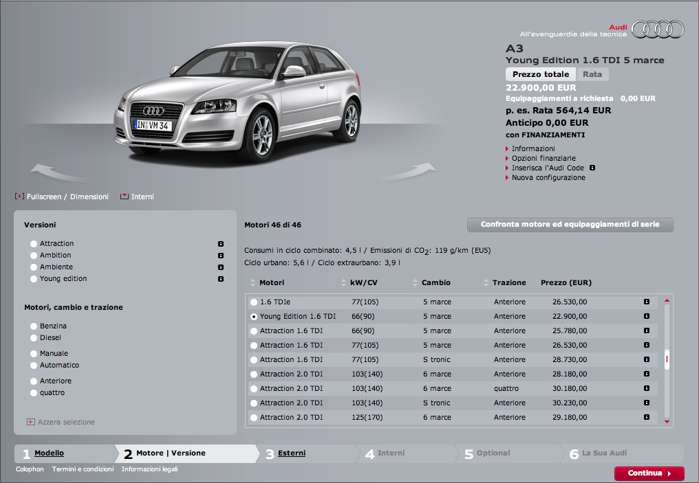Open info icon for the 1.6 TDIe row
The image size is (699, 483).
(x=647, y=302)
